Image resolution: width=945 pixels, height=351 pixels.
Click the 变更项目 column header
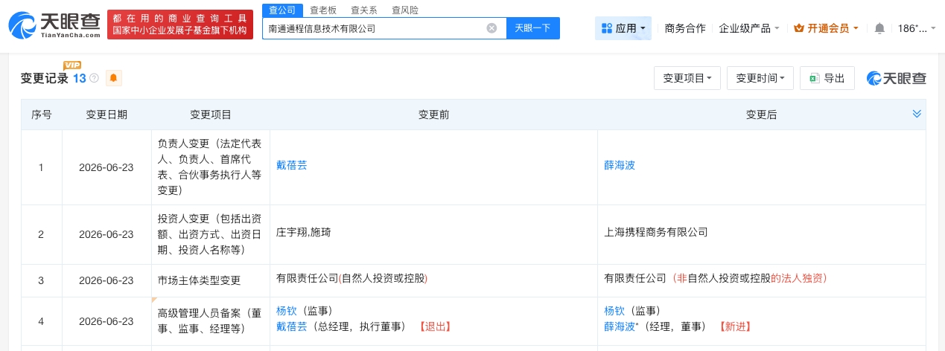coord(211,115)
